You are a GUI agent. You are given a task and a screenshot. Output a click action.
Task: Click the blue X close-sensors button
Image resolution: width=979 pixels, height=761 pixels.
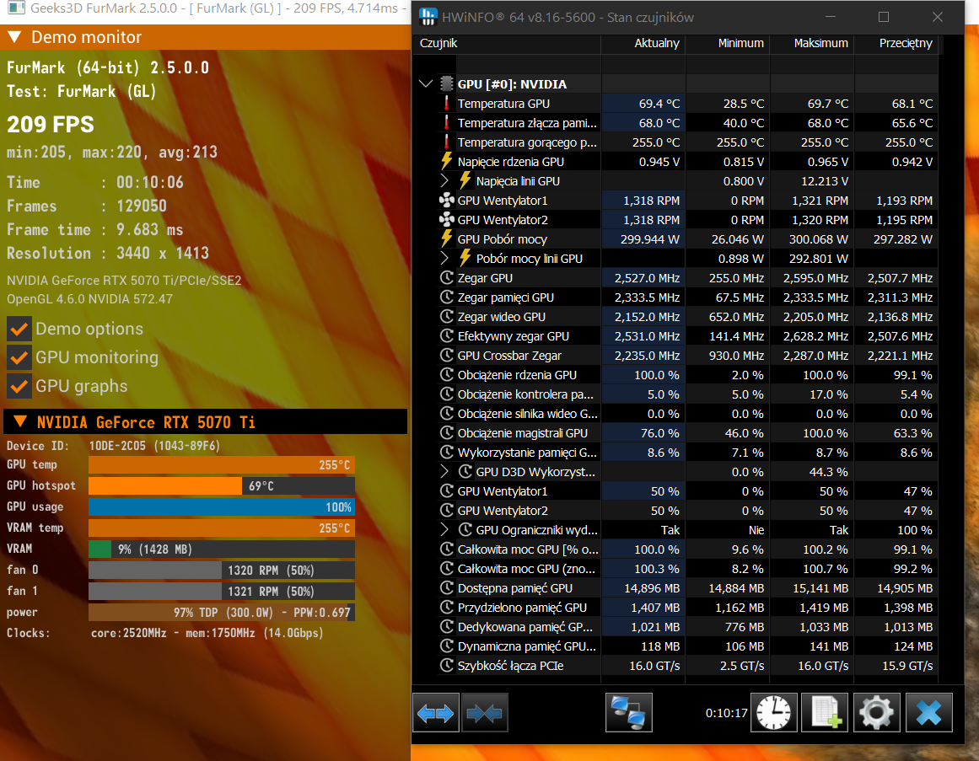point(929,712)
